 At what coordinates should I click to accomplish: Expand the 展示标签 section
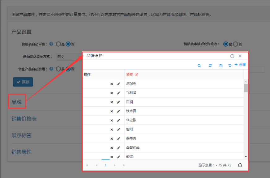(x=21, y=135)
